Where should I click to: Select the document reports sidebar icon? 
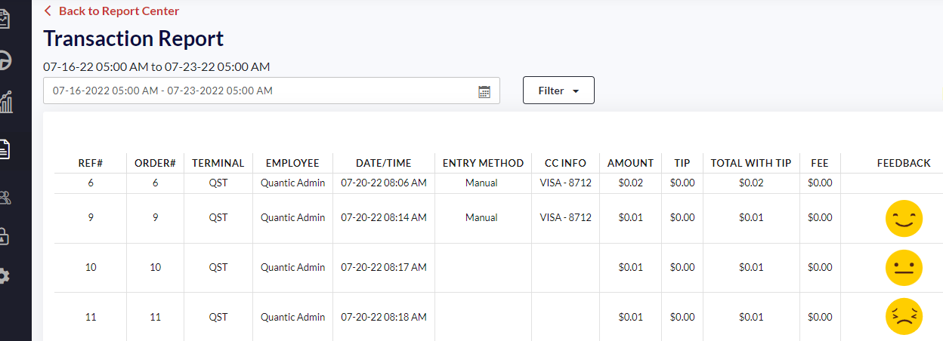tap(5, 149)
